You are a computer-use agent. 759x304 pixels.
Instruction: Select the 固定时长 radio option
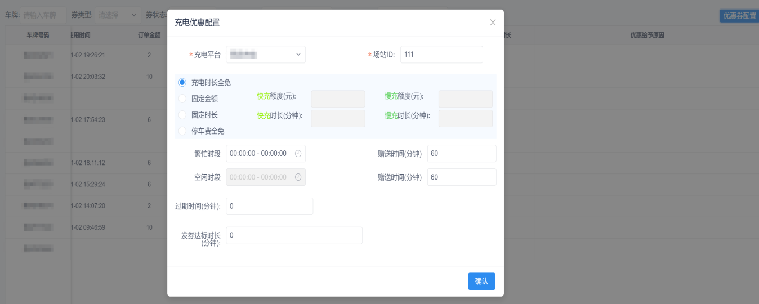coord(182,115)
